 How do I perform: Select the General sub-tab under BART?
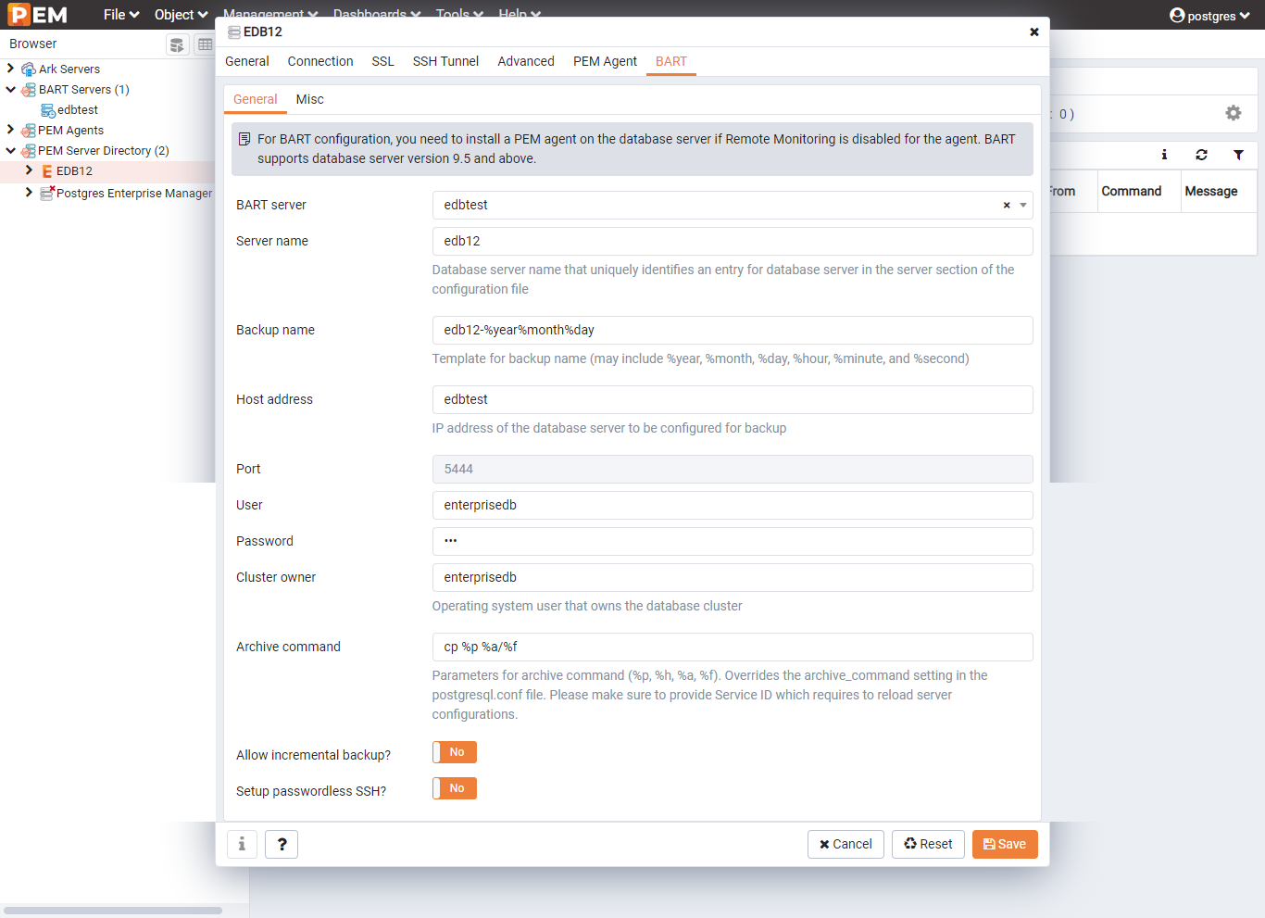click(x=255, y=99)
